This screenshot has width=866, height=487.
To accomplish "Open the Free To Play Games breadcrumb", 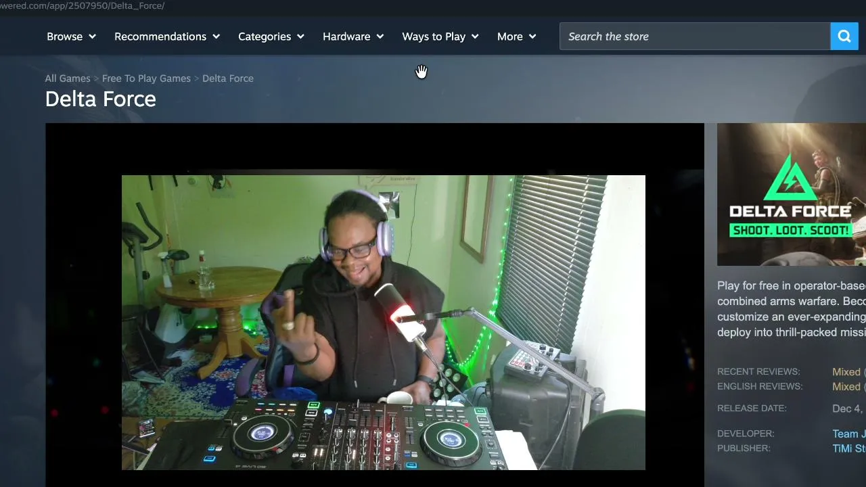I will [x=146, y=78].
